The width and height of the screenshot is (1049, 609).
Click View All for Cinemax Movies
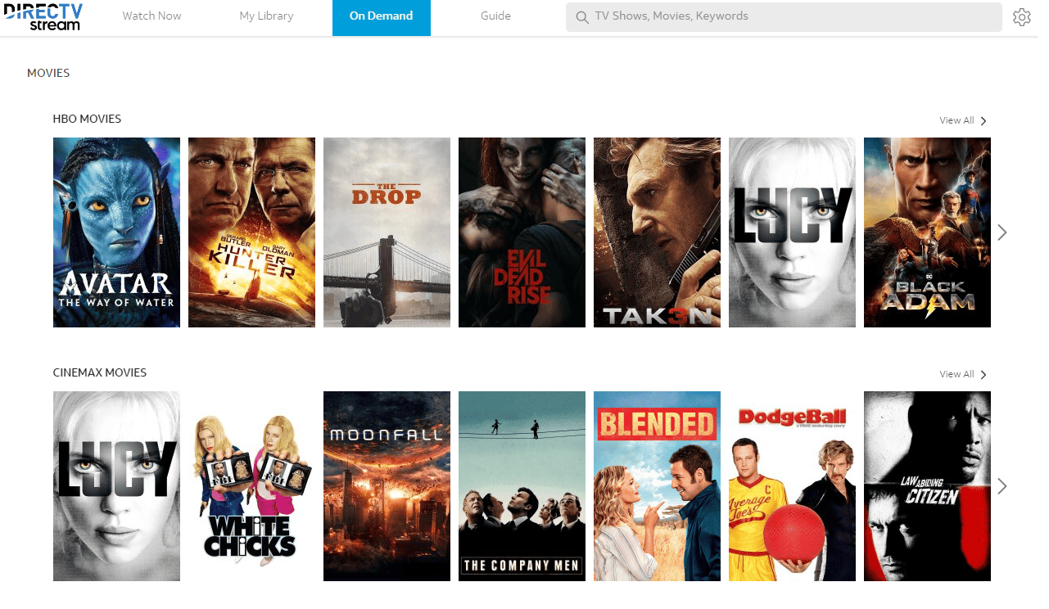tap(956, 373)
